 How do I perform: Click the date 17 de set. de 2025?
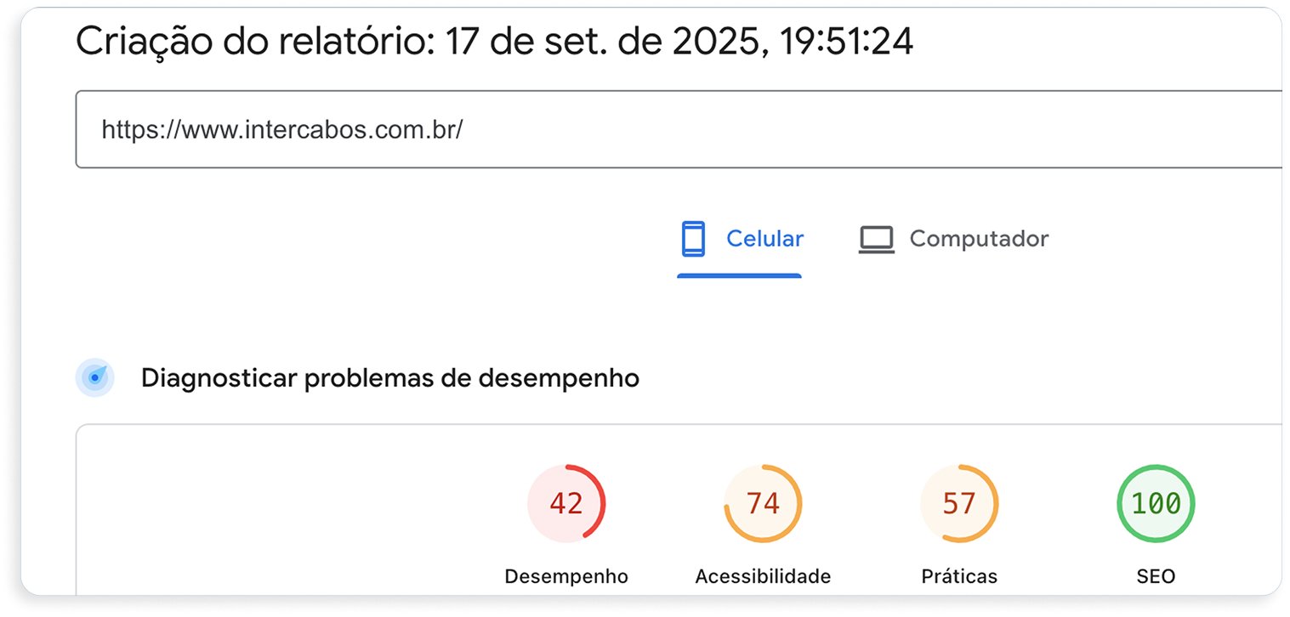tap(605, 41)
